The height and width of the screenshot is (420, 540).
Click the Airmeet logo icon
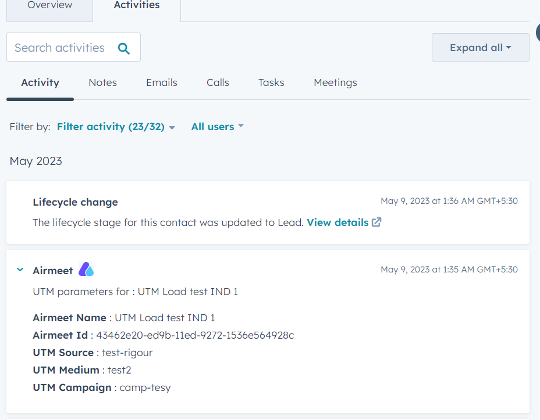pyautogui.click(x=86, y=269)
